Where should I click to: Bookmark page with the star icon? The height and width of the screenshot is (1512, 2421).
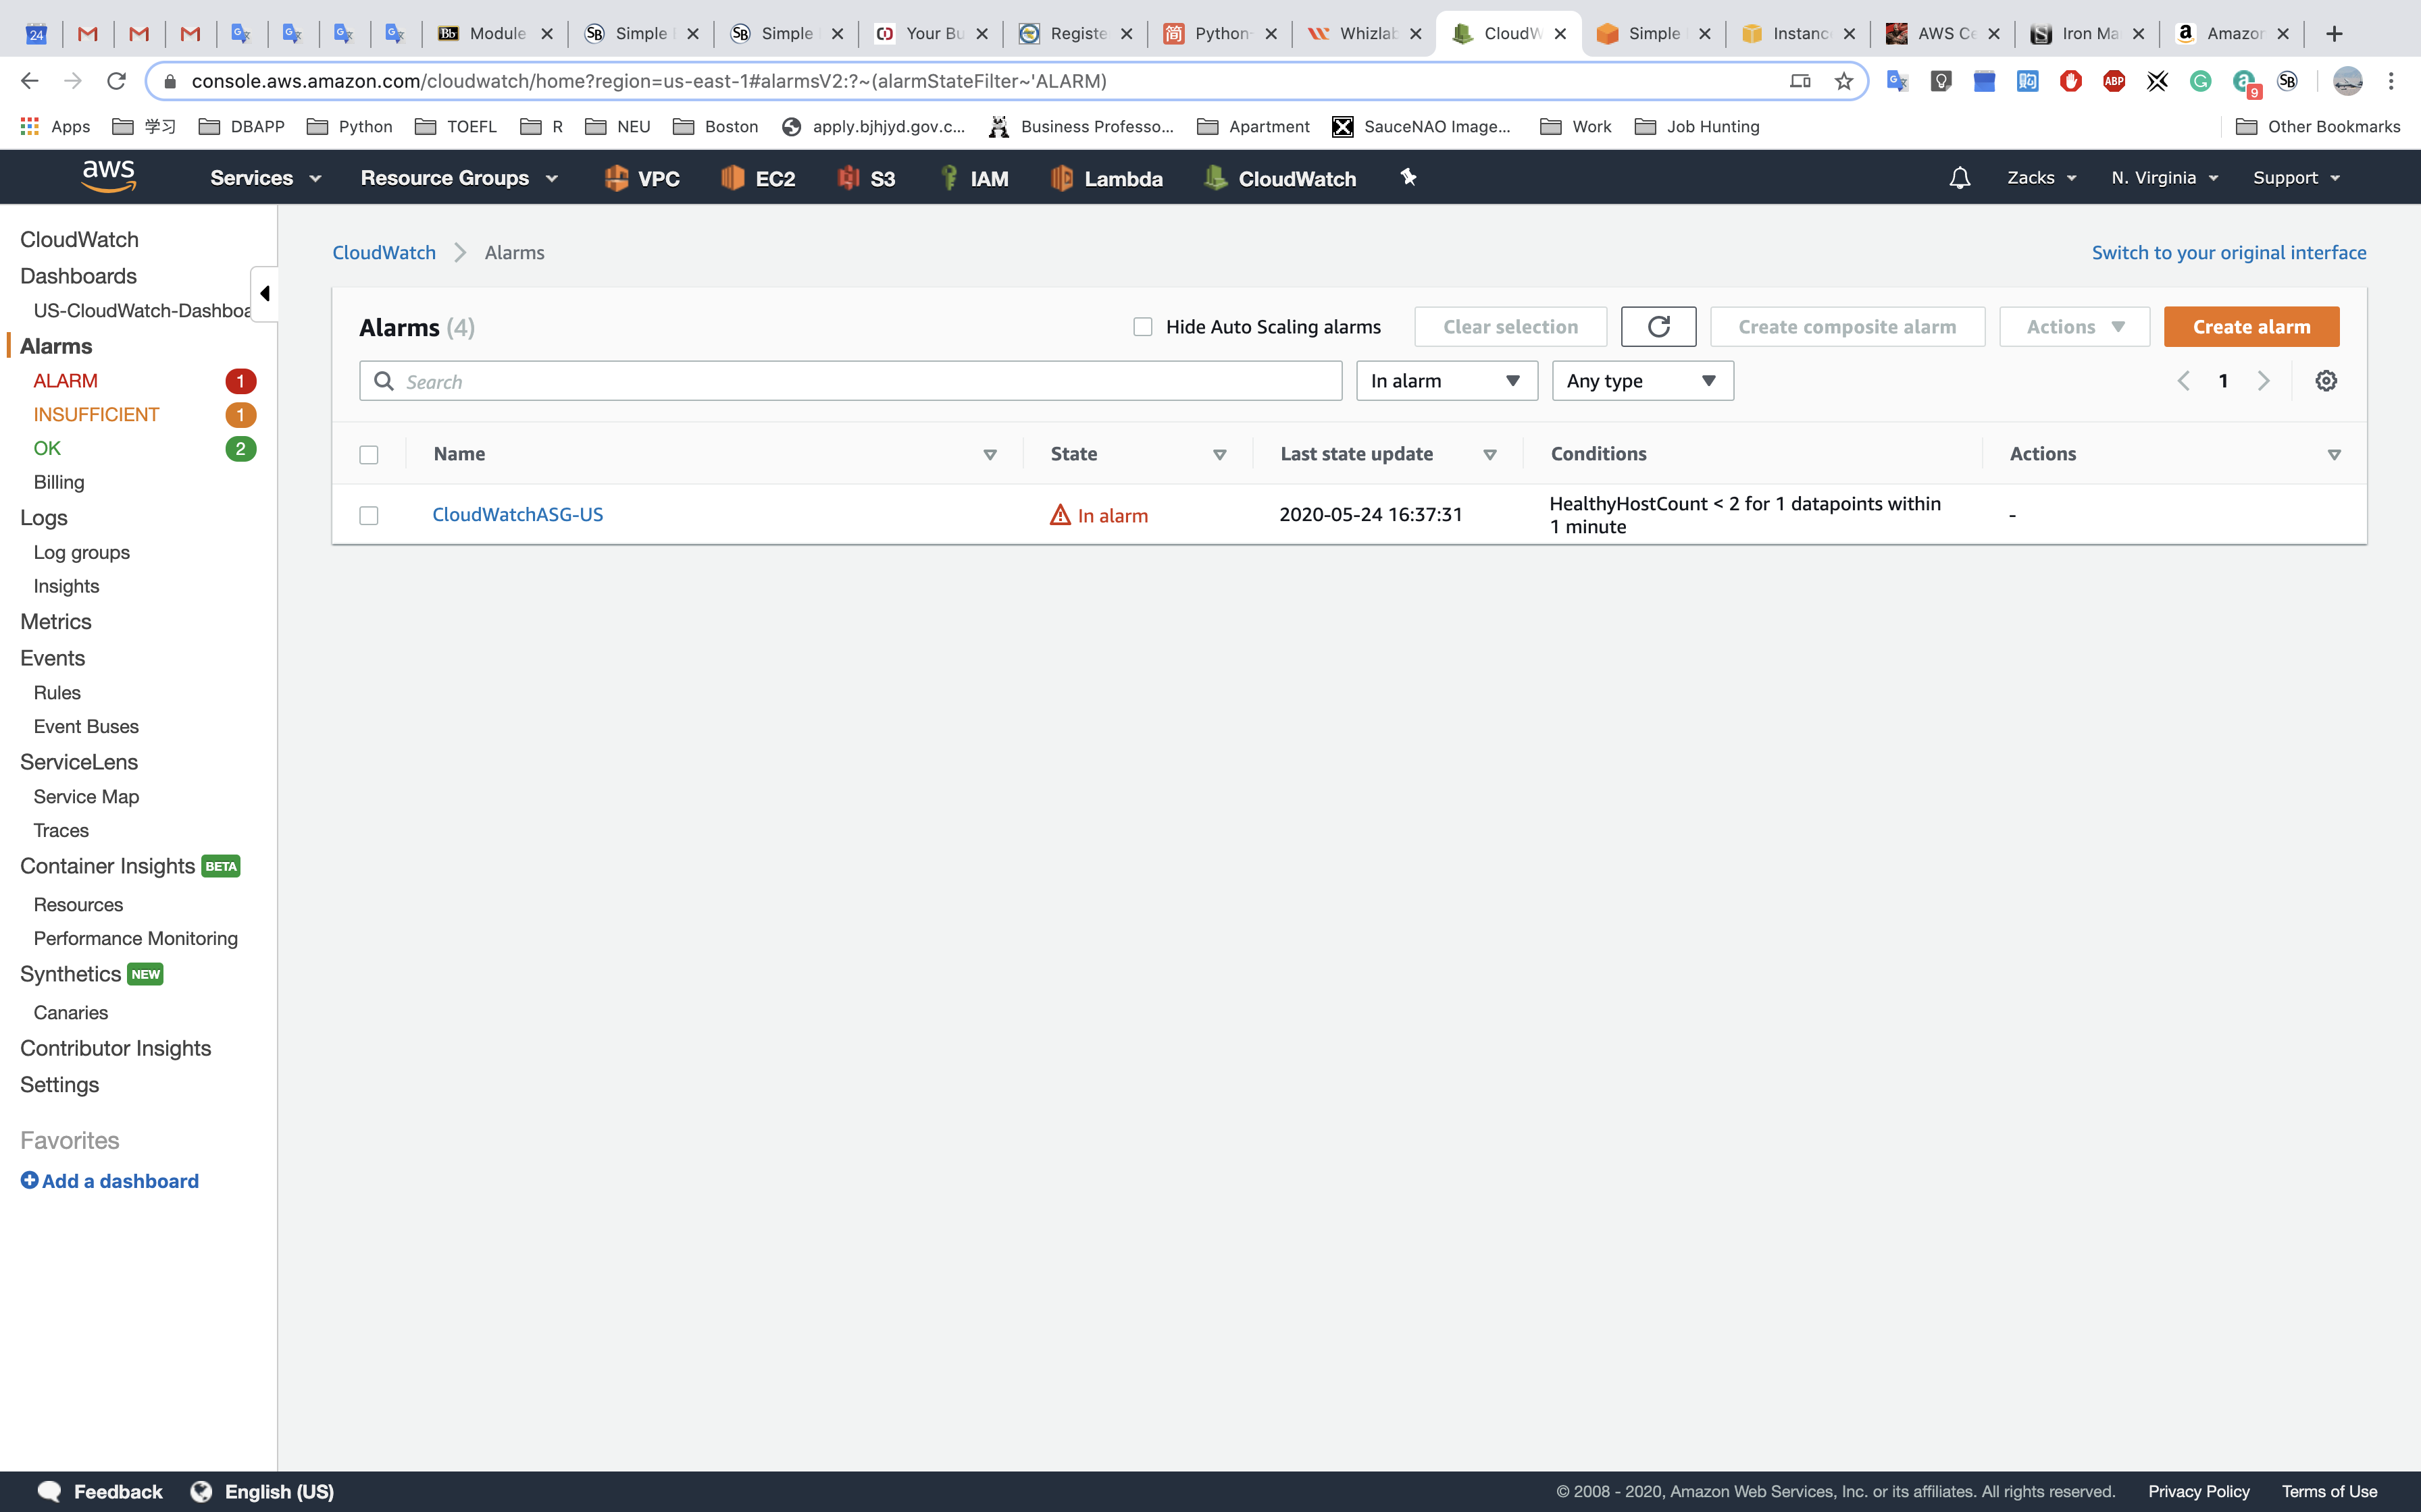(x=1843, y=81)
